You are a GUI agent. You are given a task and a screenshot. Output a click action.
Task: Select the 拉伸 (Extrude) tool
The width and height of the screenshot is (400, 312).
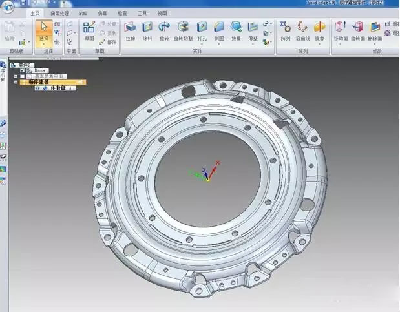(x=130, y=28)
